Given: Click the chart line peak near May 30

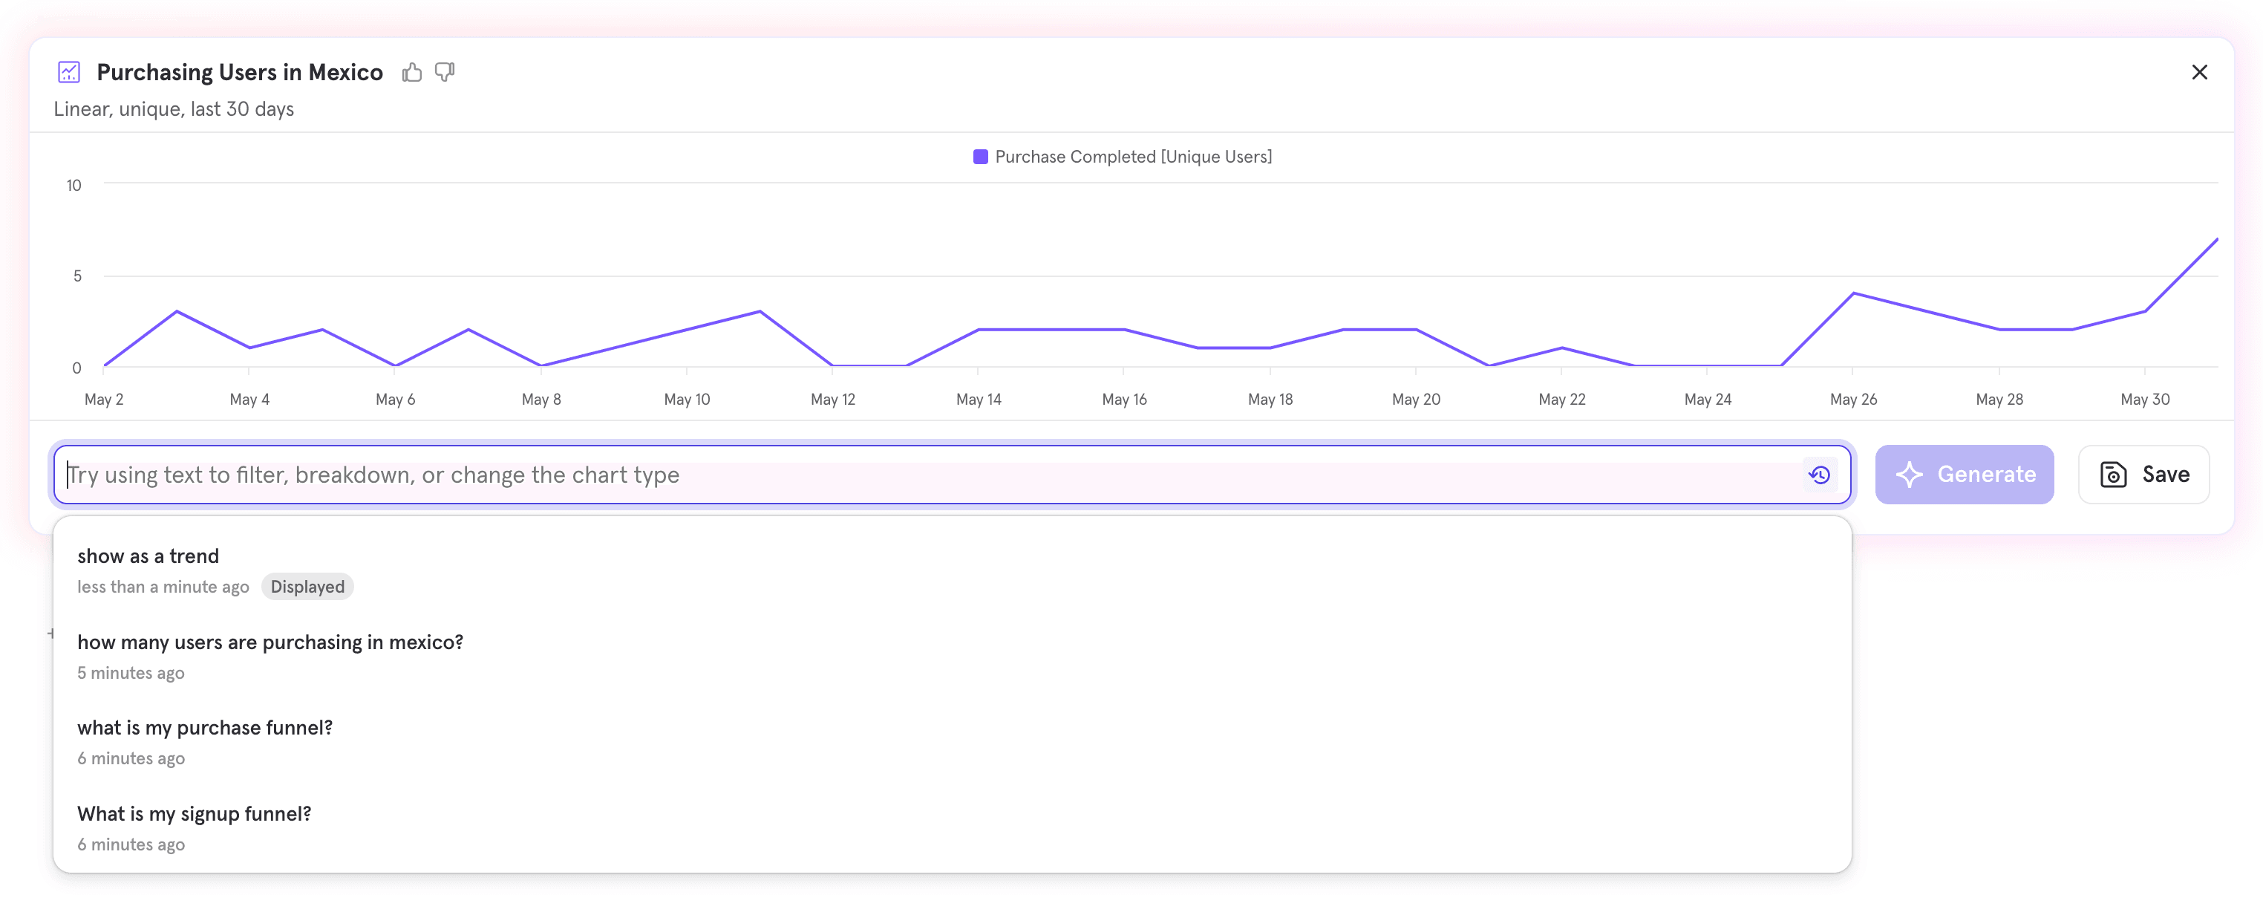Looking at the screenshot, I should tap(2215, 239).
